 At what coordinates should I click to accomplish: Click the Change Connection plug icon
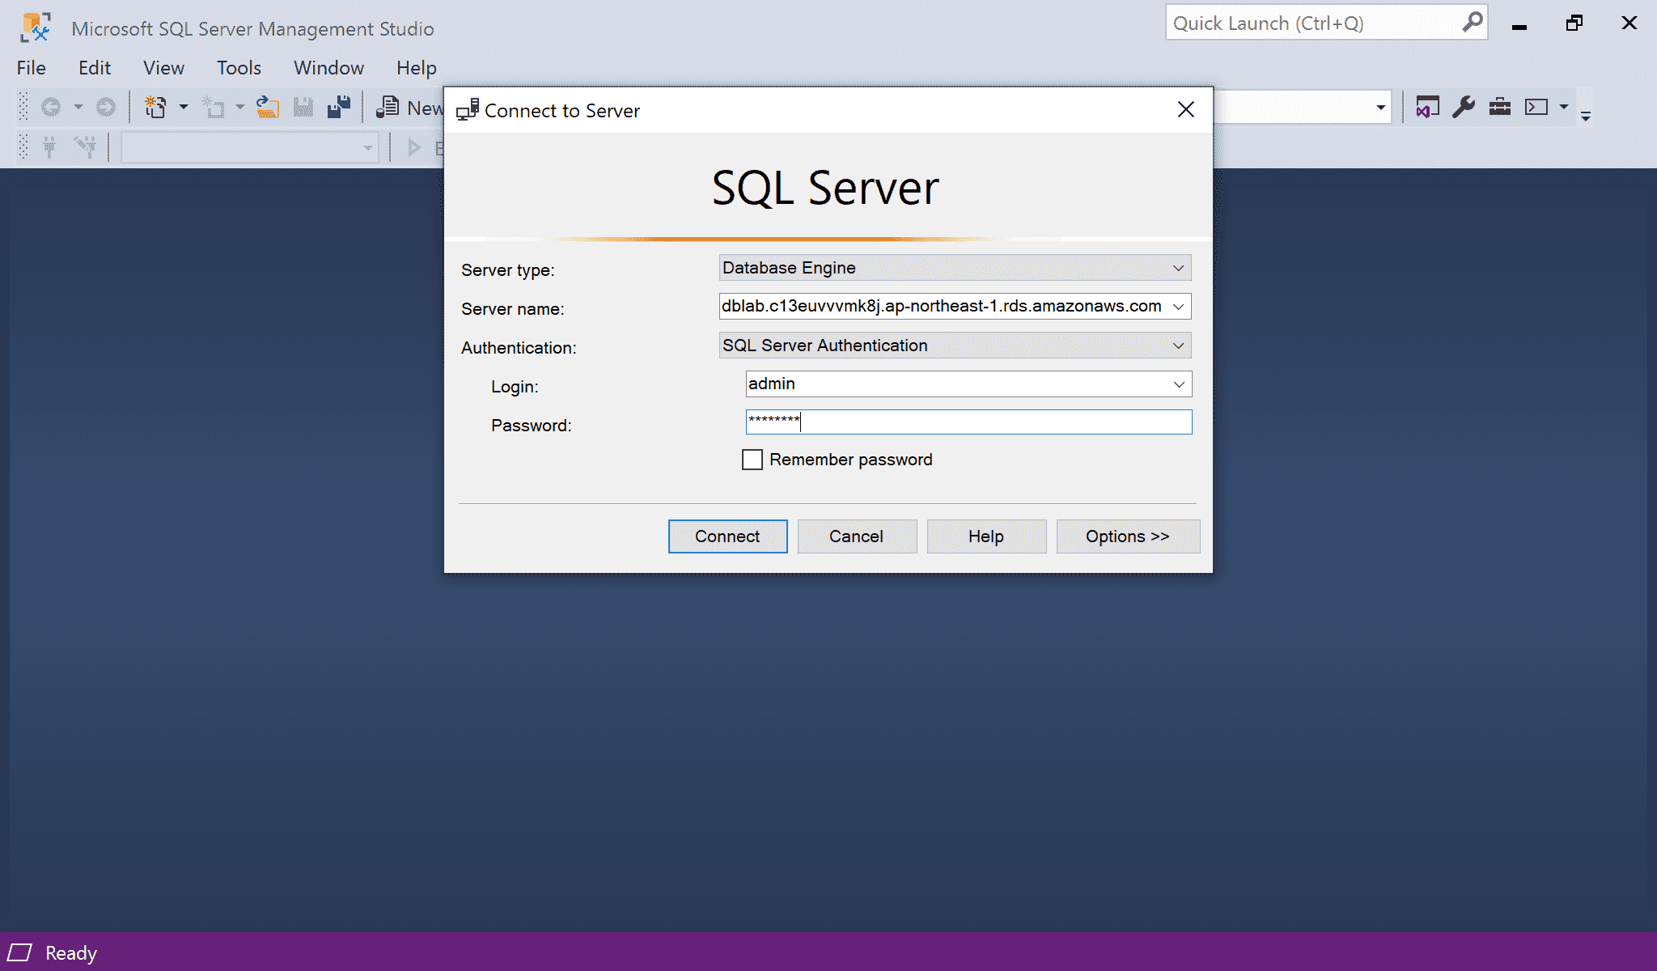click(85, 147)
